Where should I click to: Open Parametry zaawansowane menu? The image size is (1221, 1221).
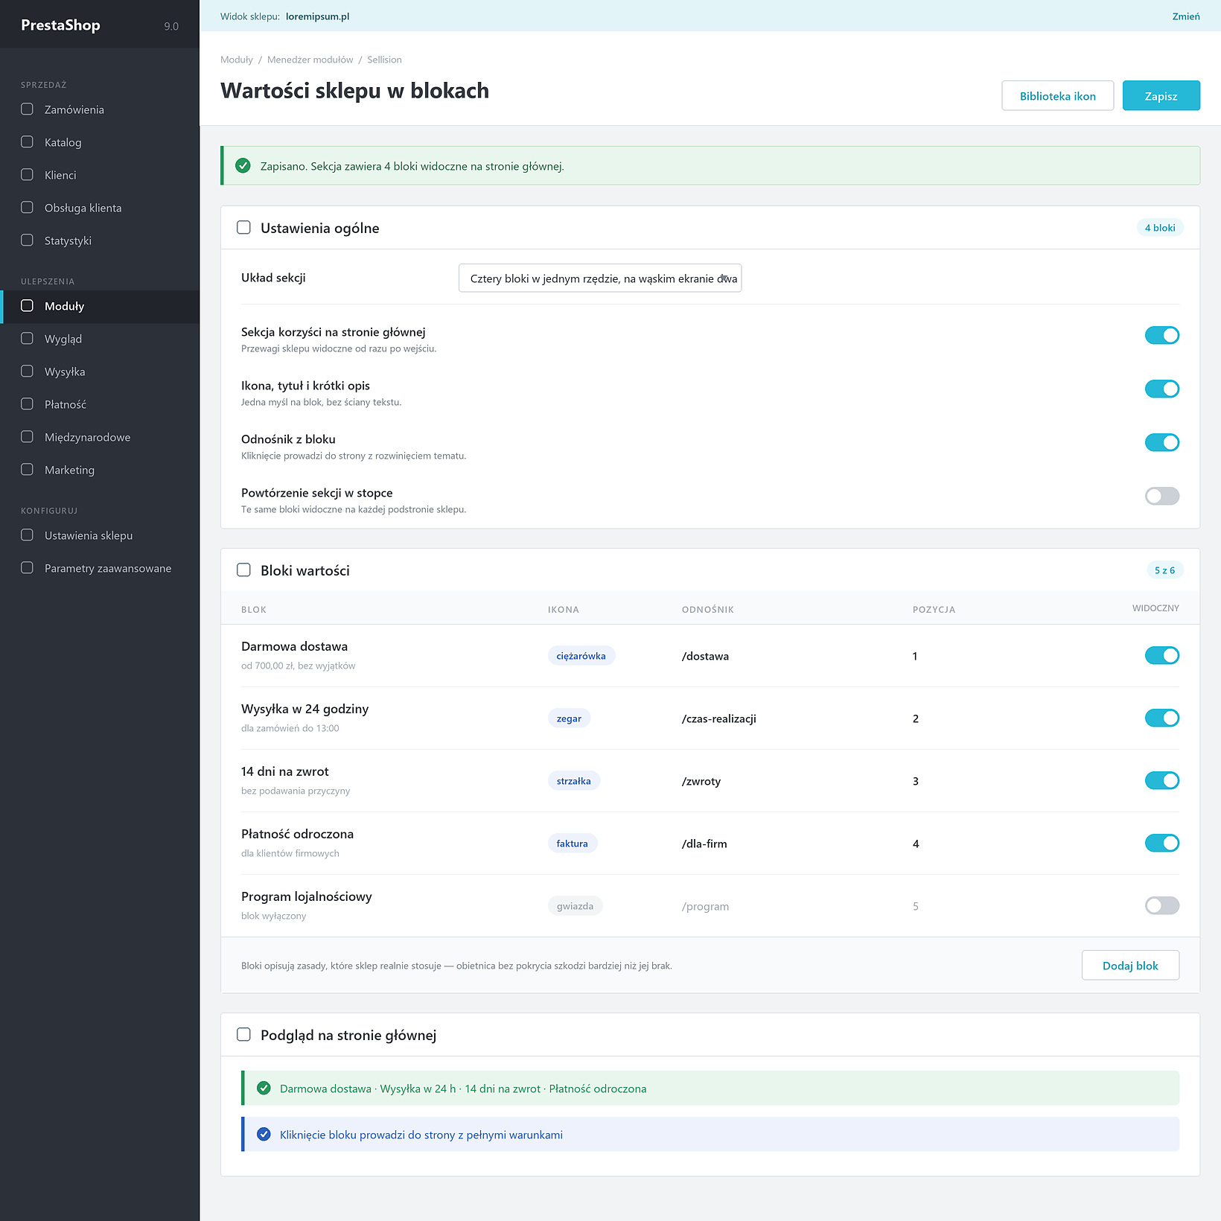[100, 568]
